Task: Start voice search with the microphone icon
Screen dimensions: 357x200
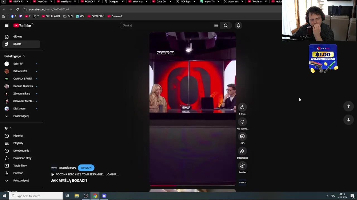Action: click(238, 25)
